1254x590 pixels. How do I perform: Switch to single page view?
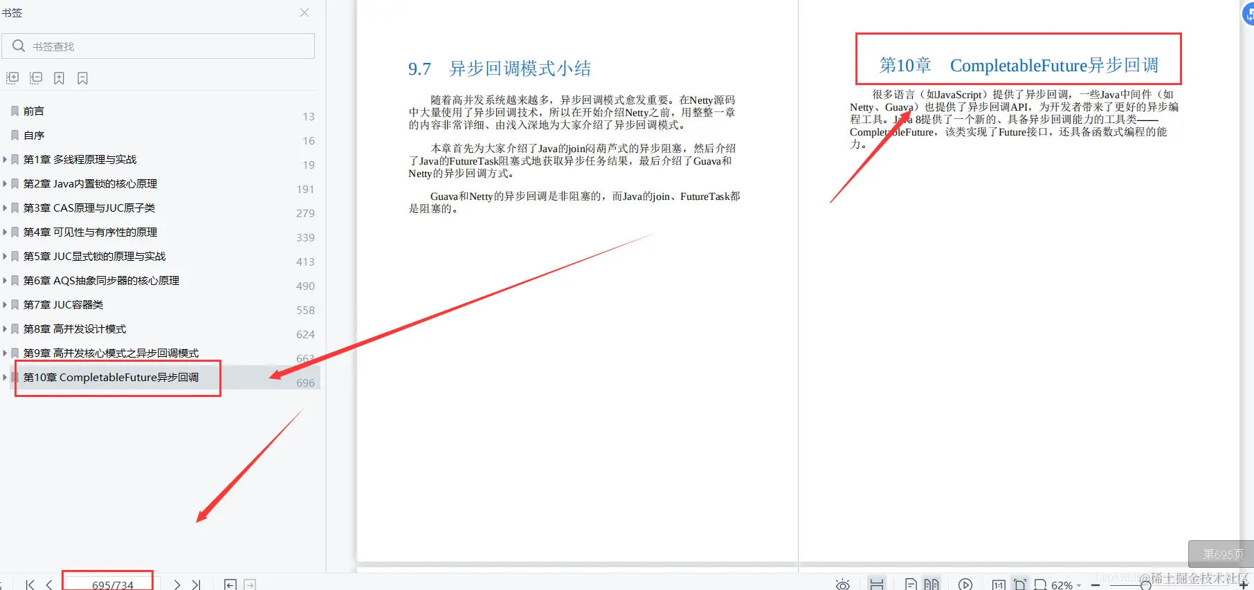tap(911, 584)
